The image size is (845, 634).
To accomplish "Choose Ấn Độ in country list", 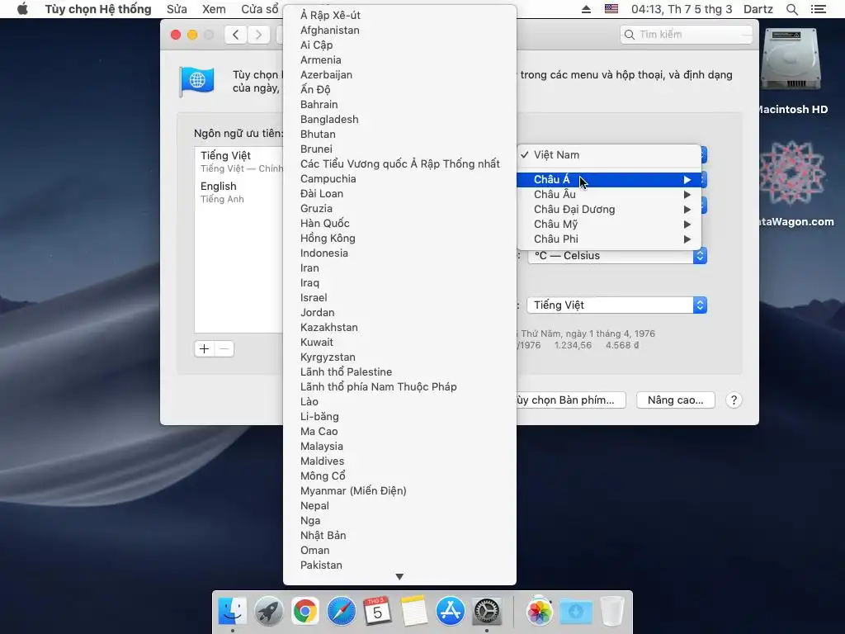I will (x=399, y=89).
